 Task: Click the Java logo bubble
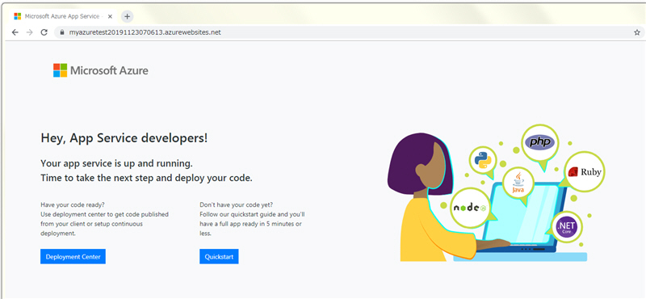(518, 183)
